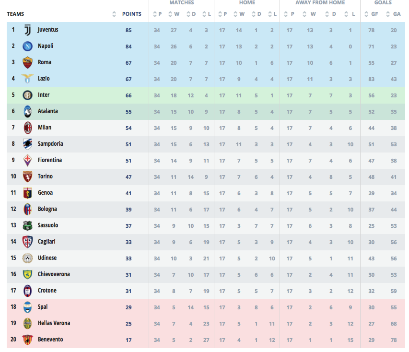Click the Napoli team logo
This screenshot has height=352, width=409.
(27, 46)
